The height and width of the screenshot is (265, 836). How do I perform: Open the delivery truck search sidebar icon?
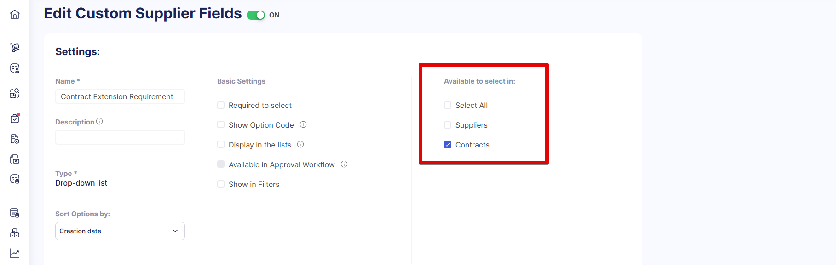tap(15, 93)
